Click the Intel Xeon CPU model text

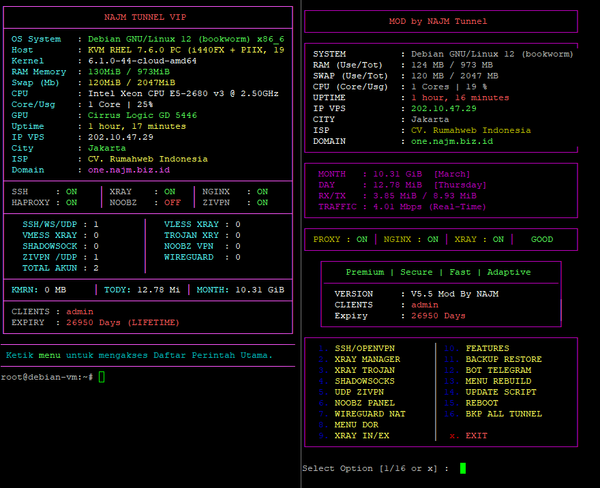point(183,93)
